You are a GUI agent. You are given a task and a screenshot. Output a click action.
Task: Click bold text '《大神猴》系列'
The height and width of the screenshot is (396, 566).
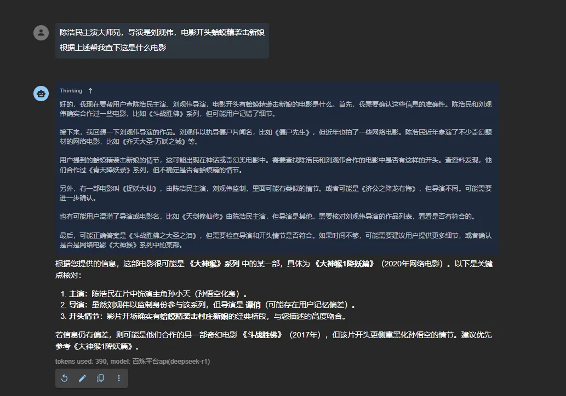(213, 264)
